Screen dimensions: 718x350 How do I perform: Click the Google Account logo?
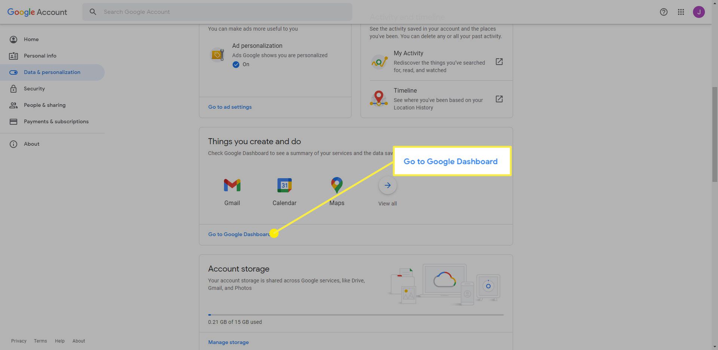pos(37,12)
